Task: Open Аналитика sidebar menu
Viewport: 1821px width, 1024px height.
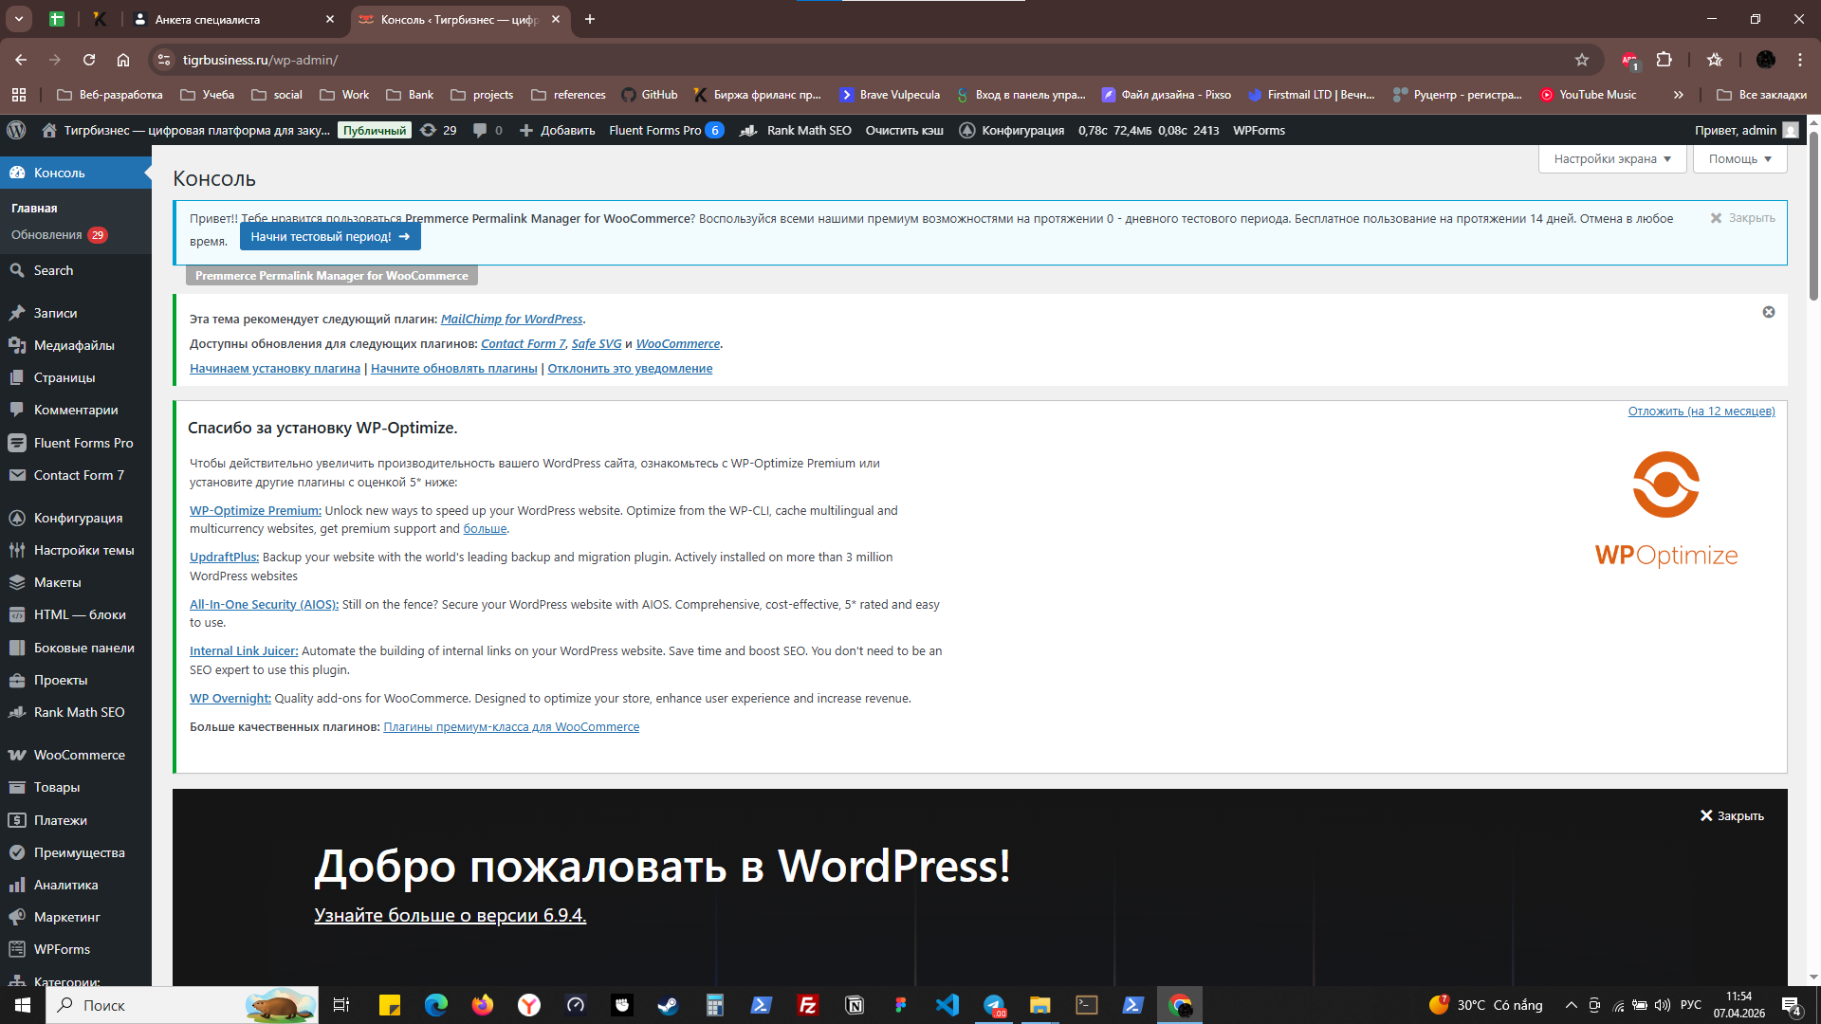Action: click(76, 885)
